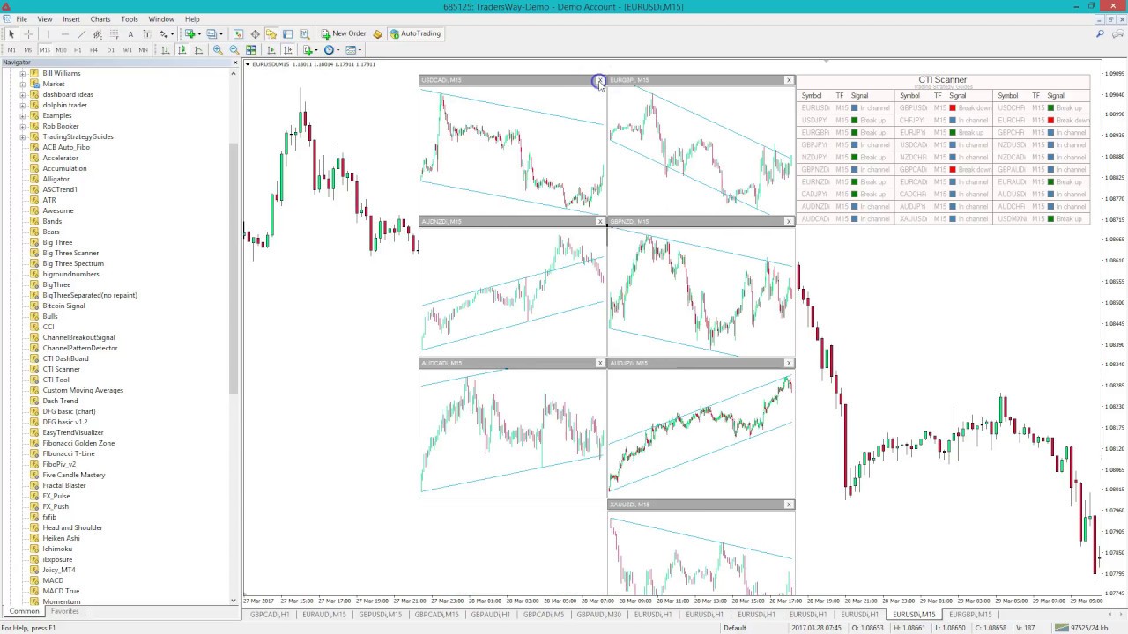The width and height of the screenshot is (1128, 634).
Task: Expand the Examples folder
Action: click(x=23, y=115)
